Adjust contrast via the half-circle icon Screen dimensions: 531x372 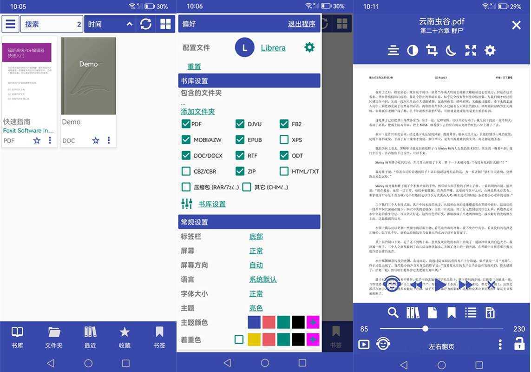coord(412,50)
